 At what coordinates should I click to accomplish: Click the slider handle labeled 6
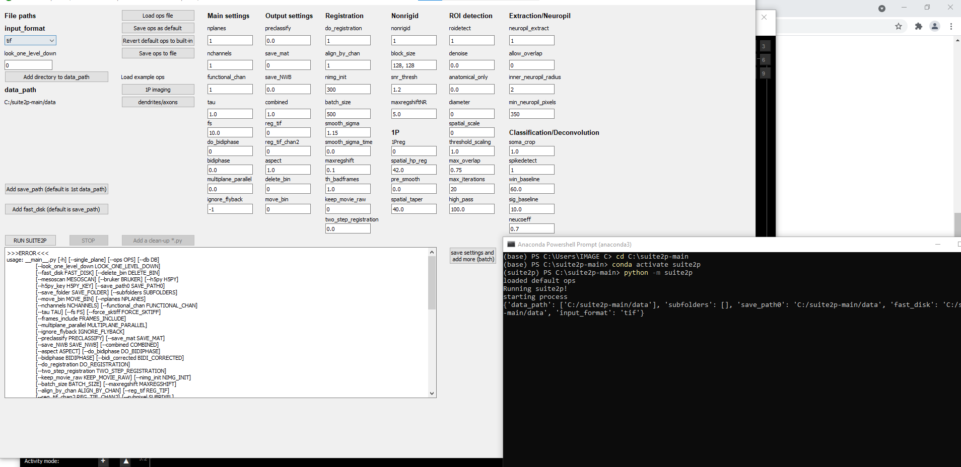click(x=764, y=59)
